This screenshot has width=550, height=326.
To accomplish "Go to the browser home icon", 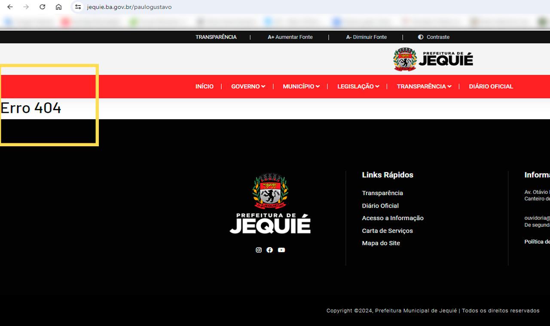I will (x=58, y=7).
